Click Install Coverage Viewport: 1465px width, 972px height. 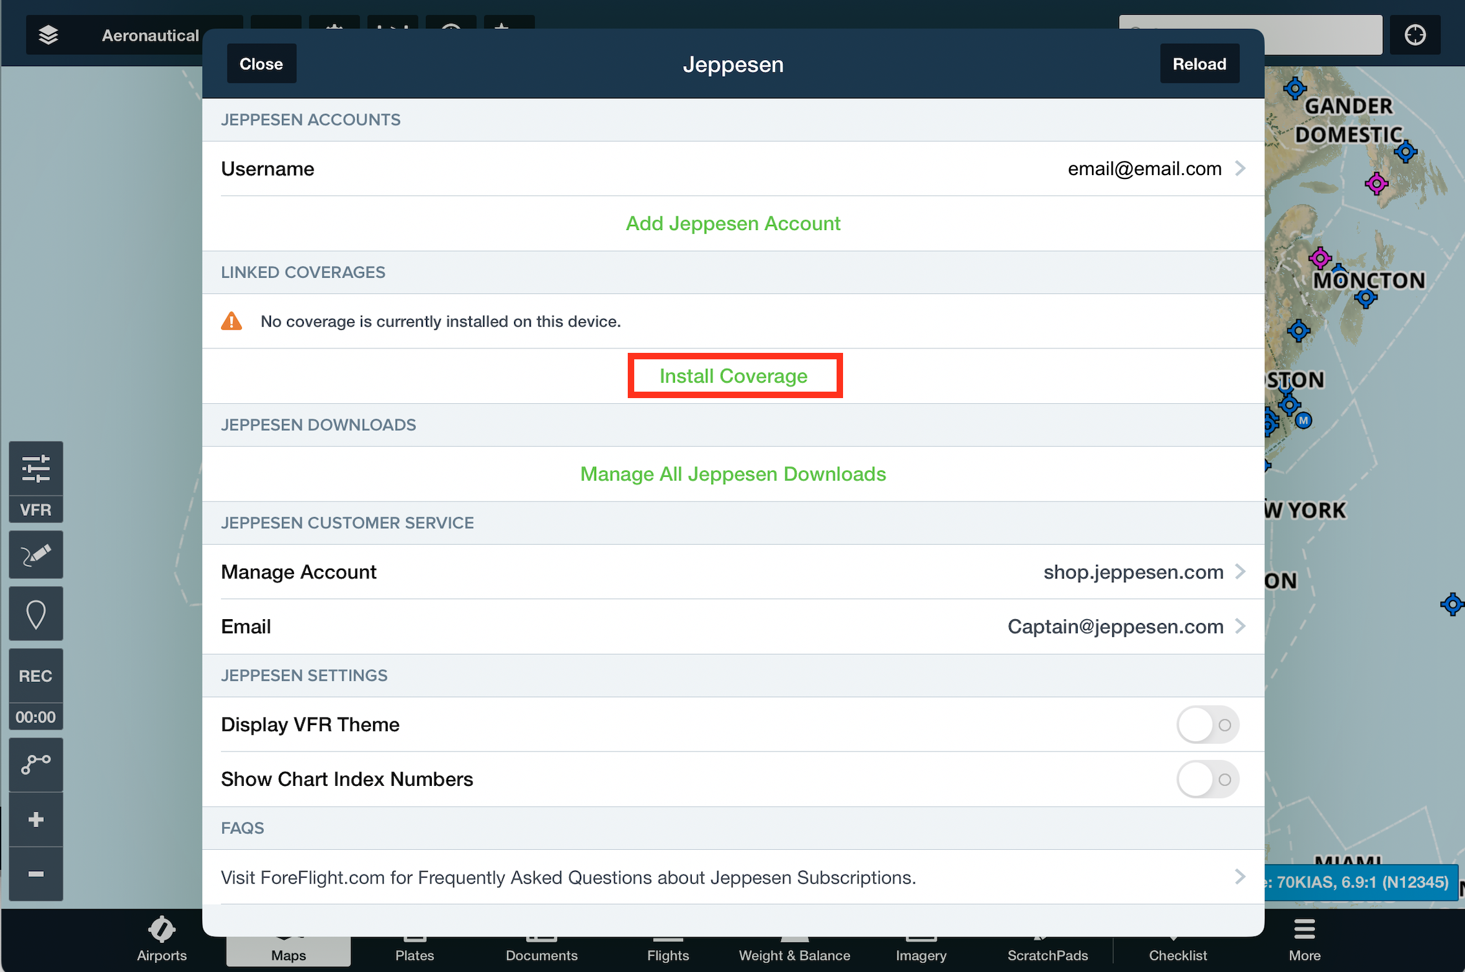[x=734, y=376]
